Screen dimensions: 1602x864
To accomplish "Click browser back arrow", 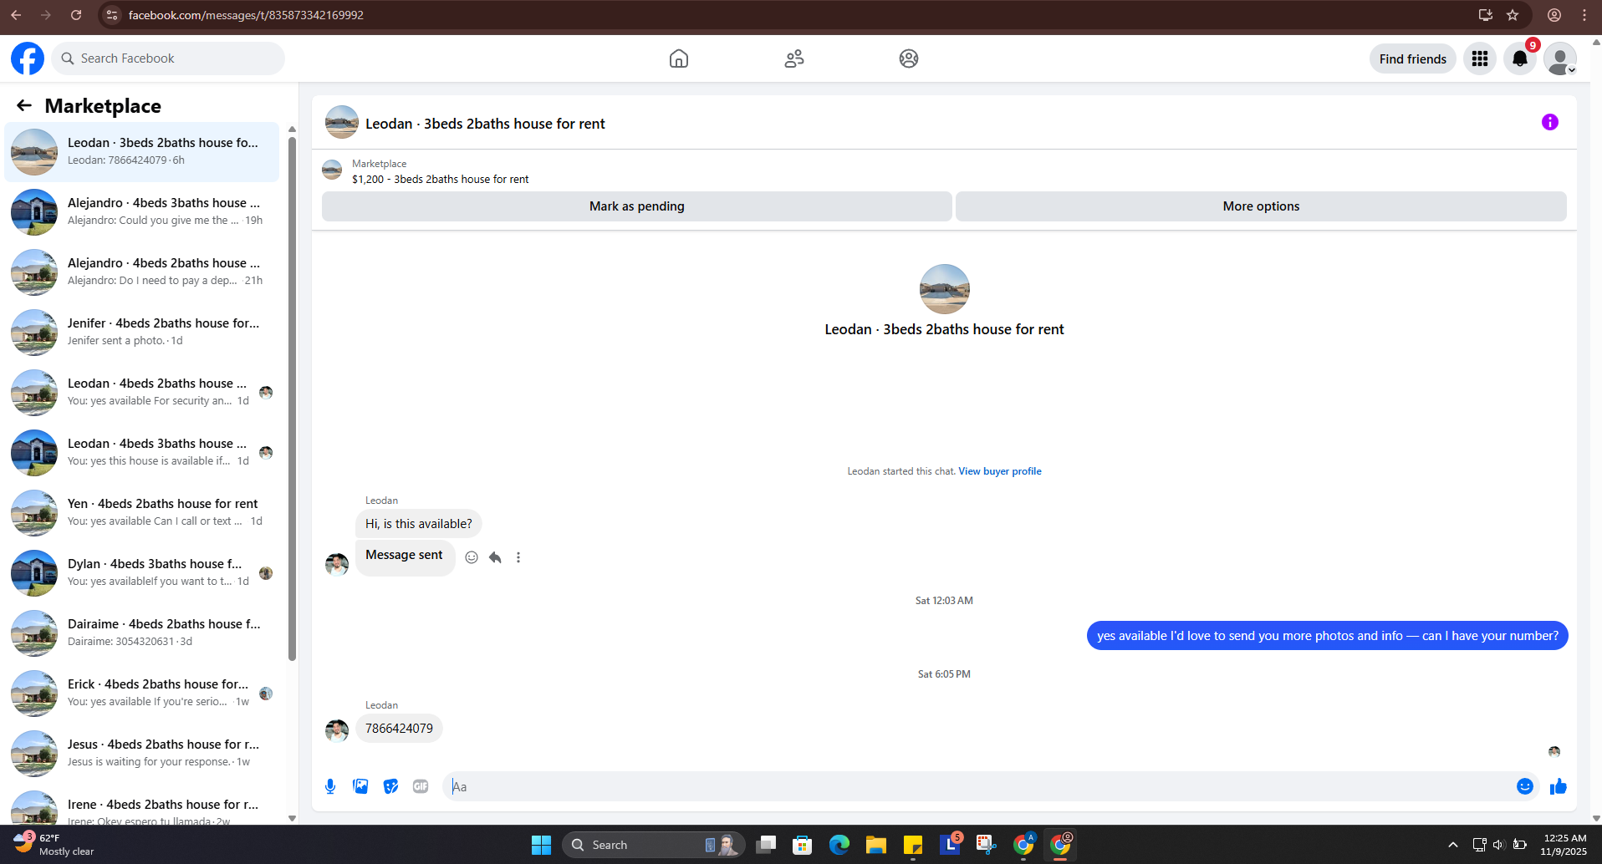I will pyautogui.click(x=16, y=15).
